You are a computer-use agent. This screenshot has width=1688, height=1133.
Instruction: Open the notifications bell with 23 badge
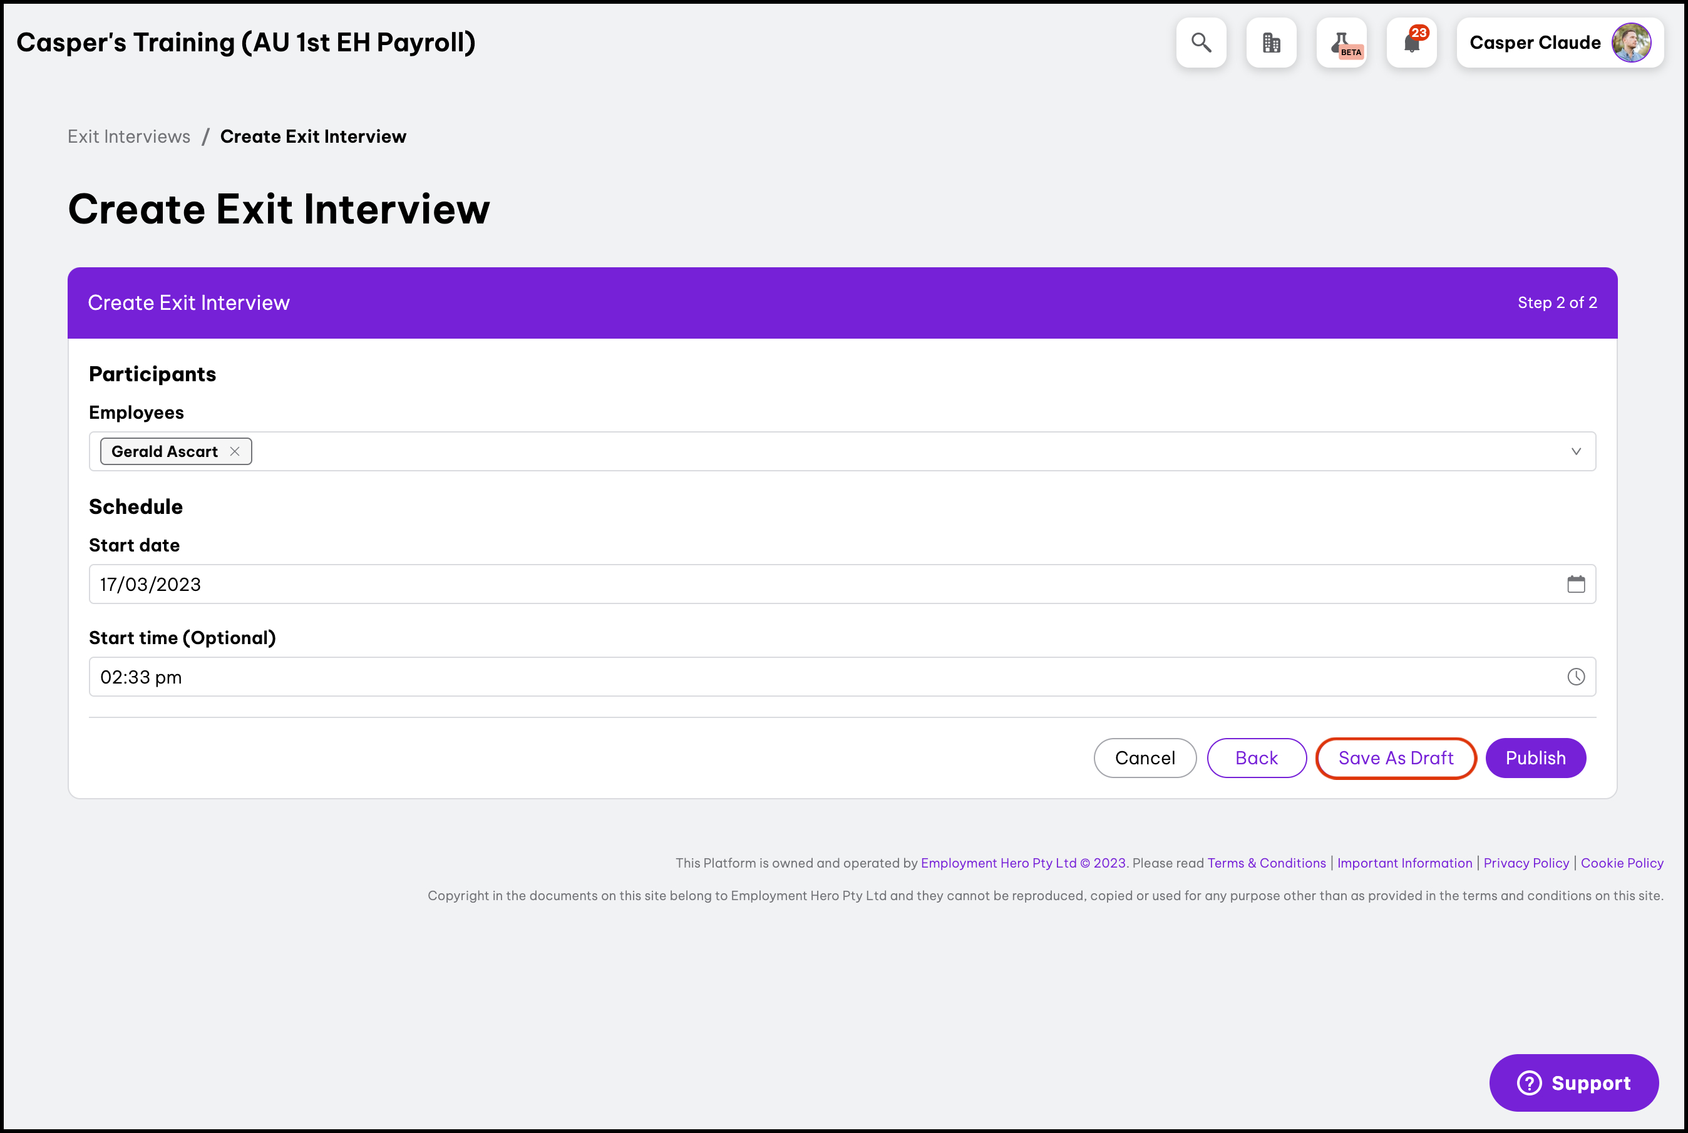[1411, 43]
